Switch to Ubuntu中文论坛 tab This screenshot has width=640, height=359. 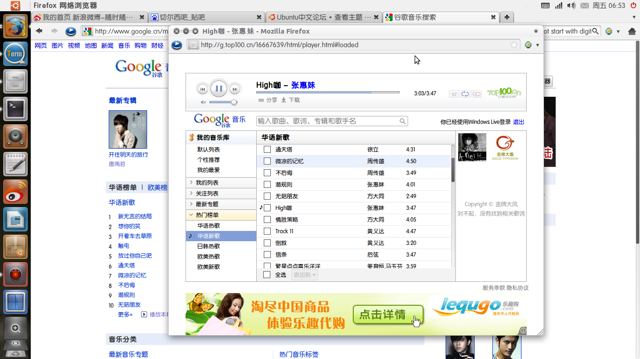click(324, 17)
